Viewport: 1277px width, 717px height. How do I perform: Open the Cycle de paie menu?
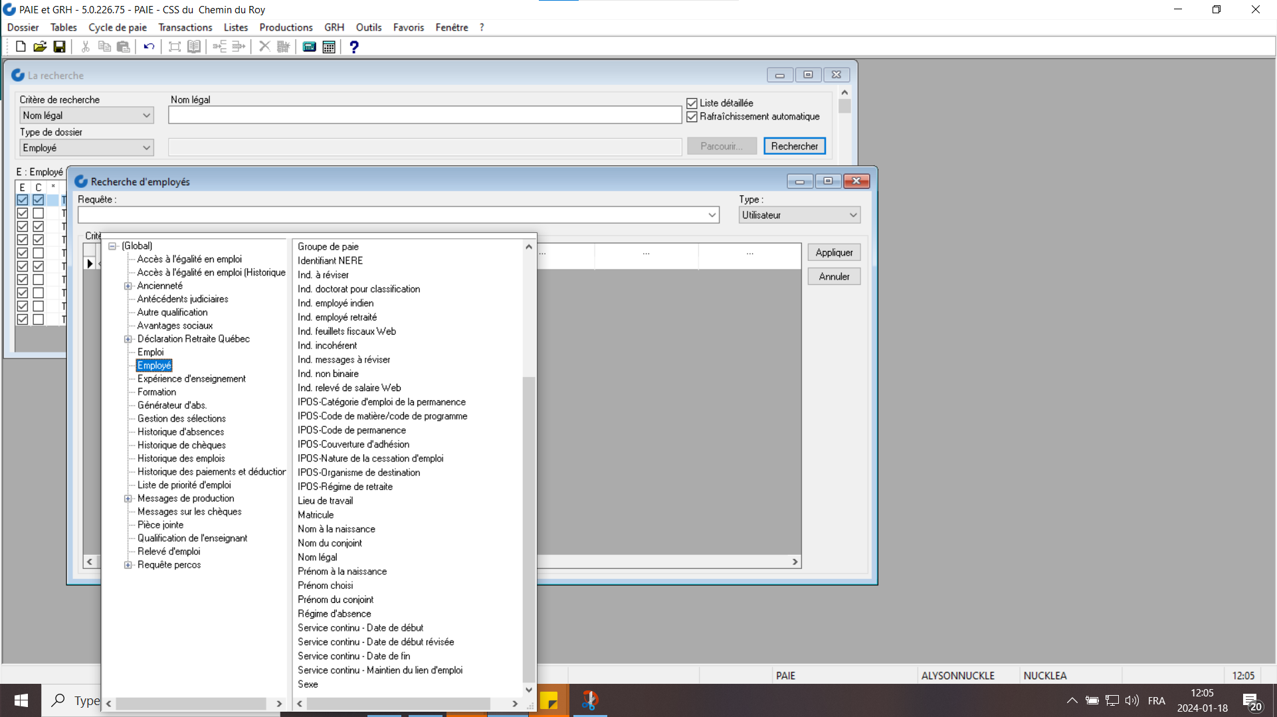coord(118,27)
